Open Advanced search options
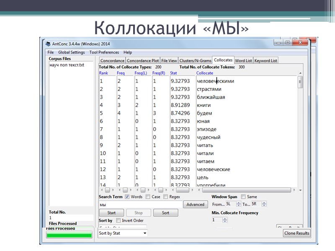 click(196, 204)
